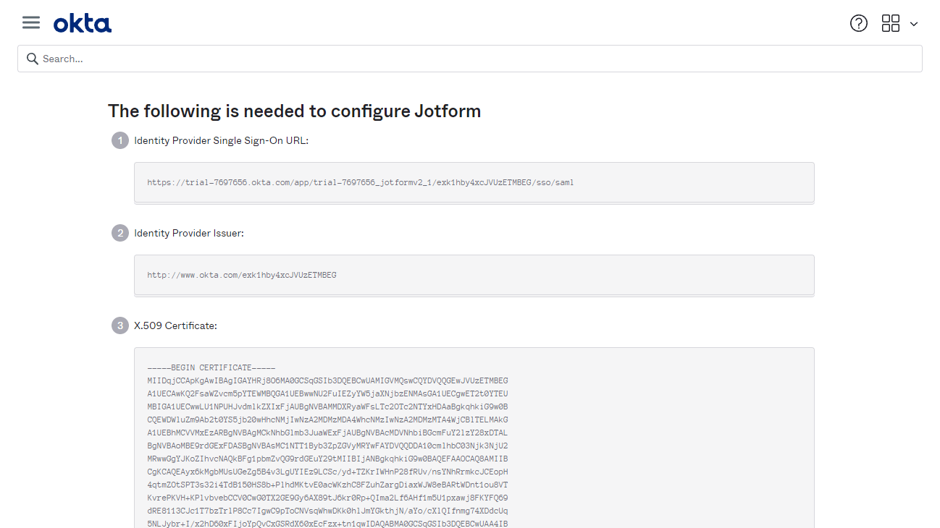This screenshot has width=940, height=528.
Task: Click the okta.com Issuer URL text
Action: click(x=242, y=275)
